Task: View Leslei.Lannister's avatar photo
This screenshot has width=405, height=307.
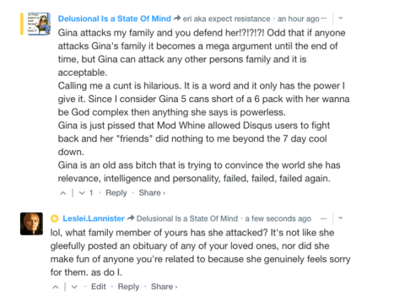Action: point(31,224)
